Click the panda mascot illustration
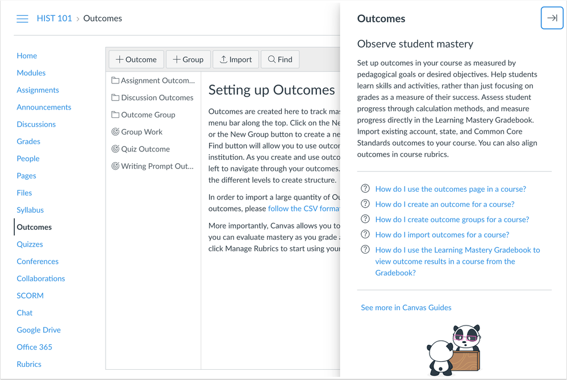Viewport: 567px width, 380px height. [x=455, y=349]
